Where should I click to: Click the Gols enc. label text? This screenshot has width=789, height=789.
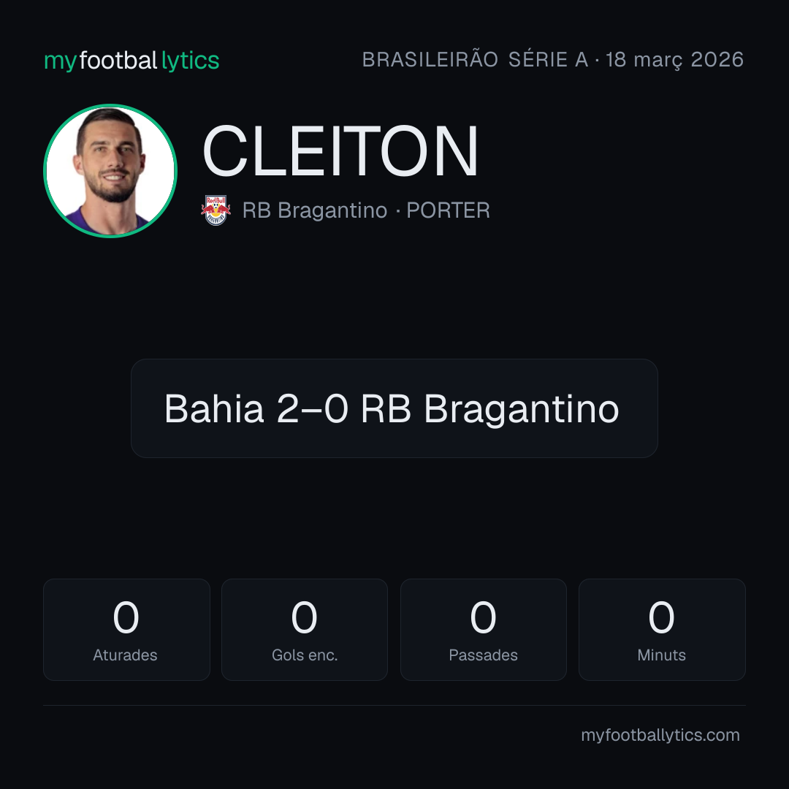click(x=305, y=655)
